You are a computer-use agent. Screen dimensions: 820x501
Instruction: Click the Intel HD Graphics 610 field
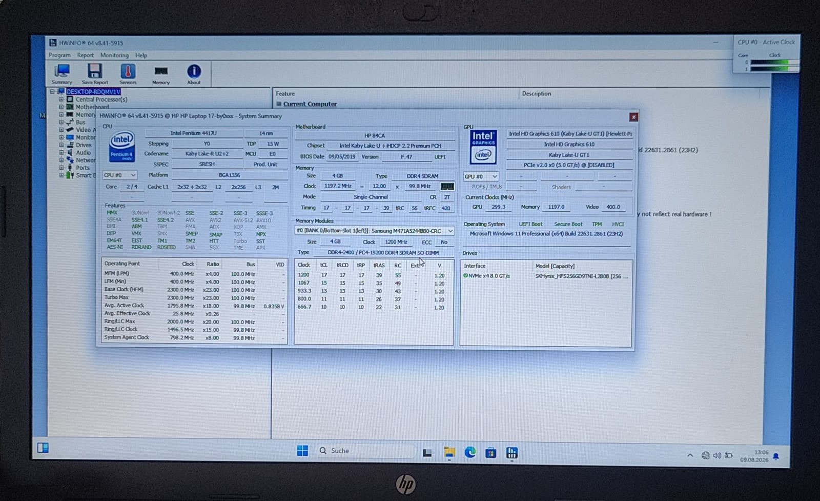569,145
